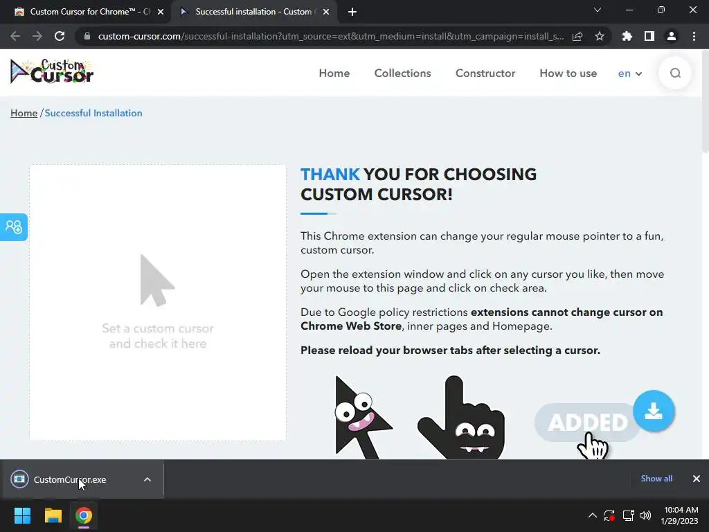Image resolution: width=709 pixels, height=532 pixels.
Task: Open a new tab with the plus button
Action: pos(352,12)
